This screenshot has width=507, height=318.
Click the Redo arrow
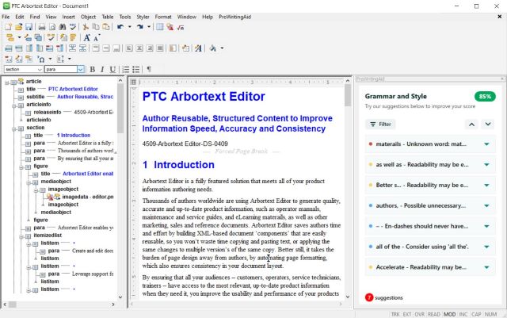point(140,27)
